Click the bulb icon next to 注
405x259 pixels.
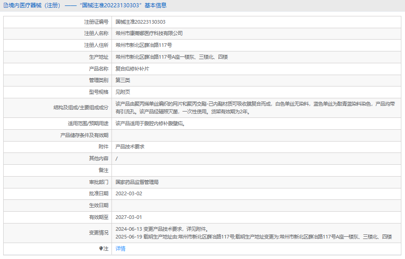click(101, 249)
